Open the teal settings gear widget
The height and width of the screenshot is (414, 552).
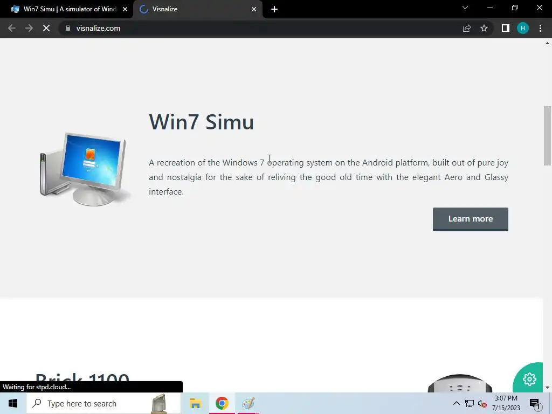[x=529, y=379]
